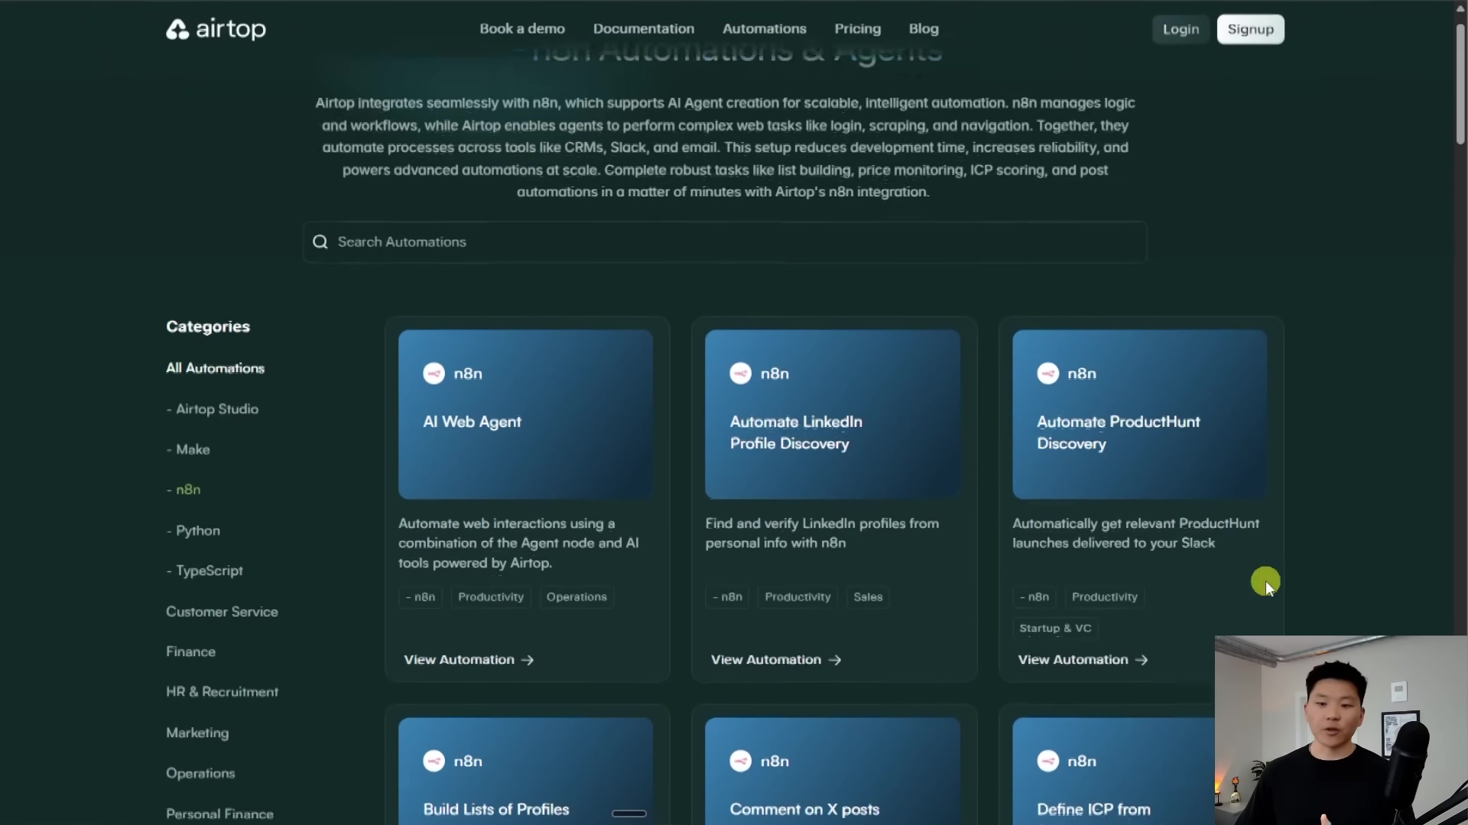This screenshot has height=825, width=1468.
Task: Open Personal Finance category
Action: [219, 814]
